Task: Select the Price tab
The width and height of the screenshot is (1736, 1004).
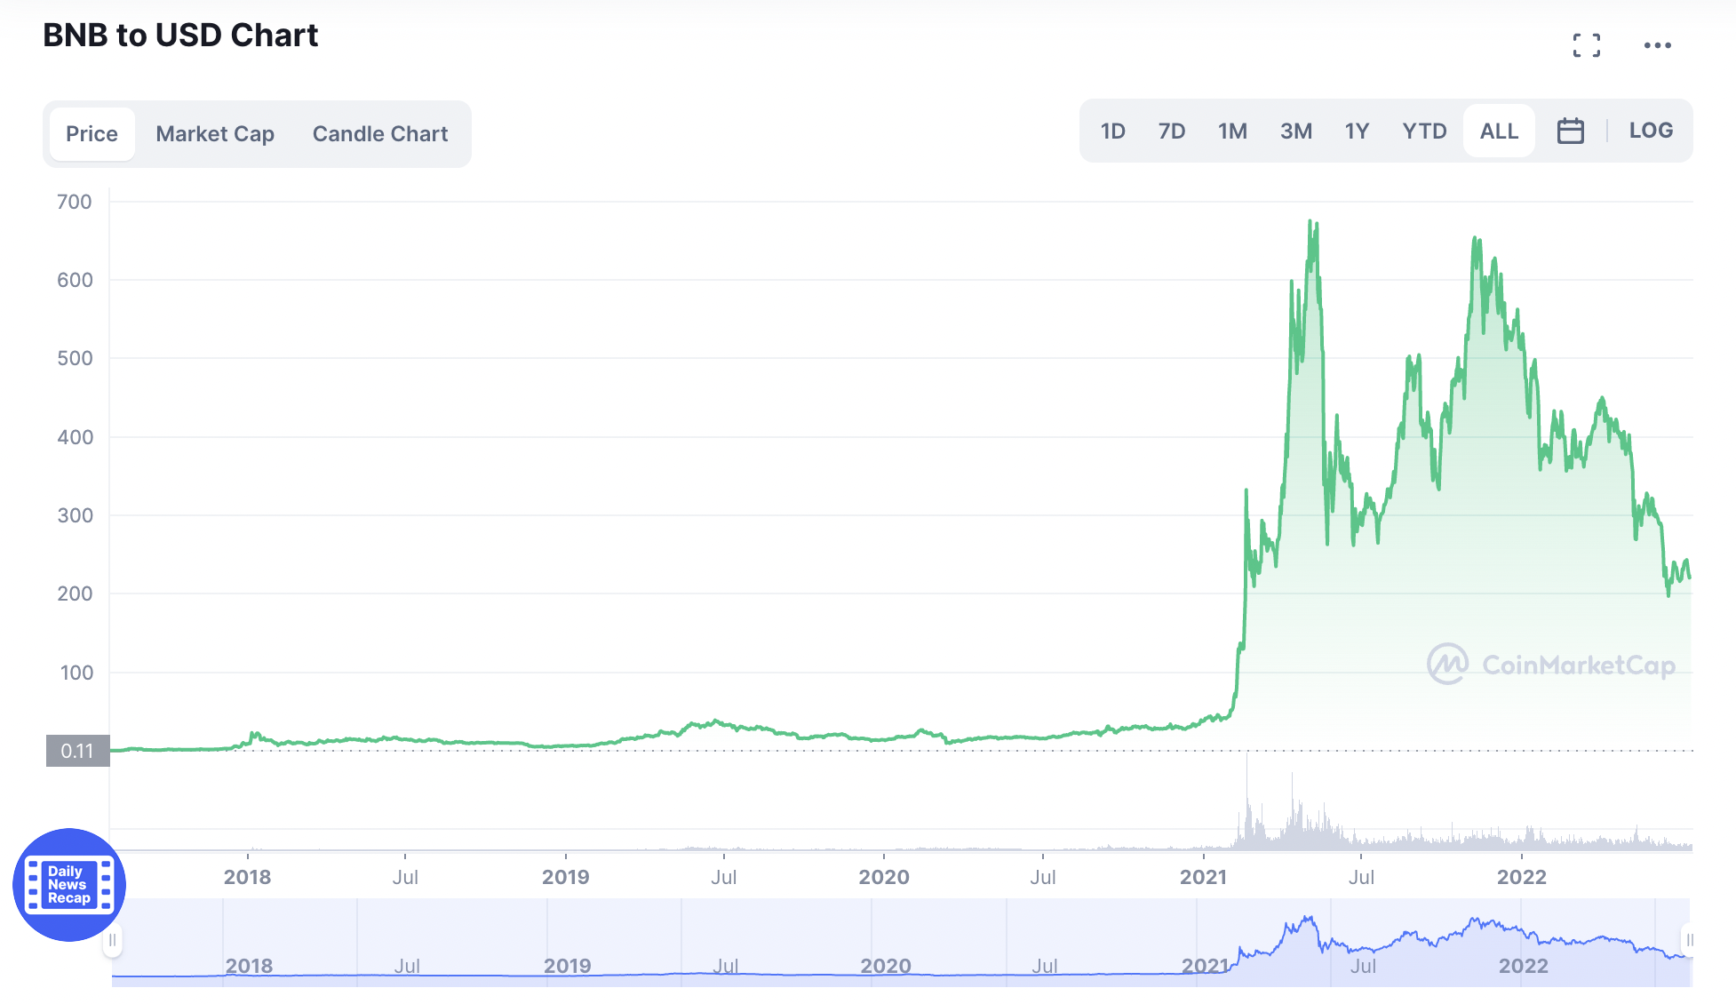Action: click(x=92, y=134)
